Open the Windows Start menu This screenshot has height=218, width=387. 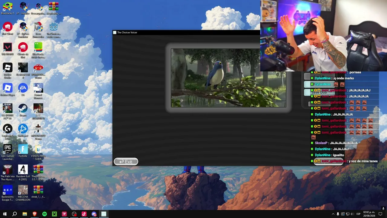coord(5,214)
